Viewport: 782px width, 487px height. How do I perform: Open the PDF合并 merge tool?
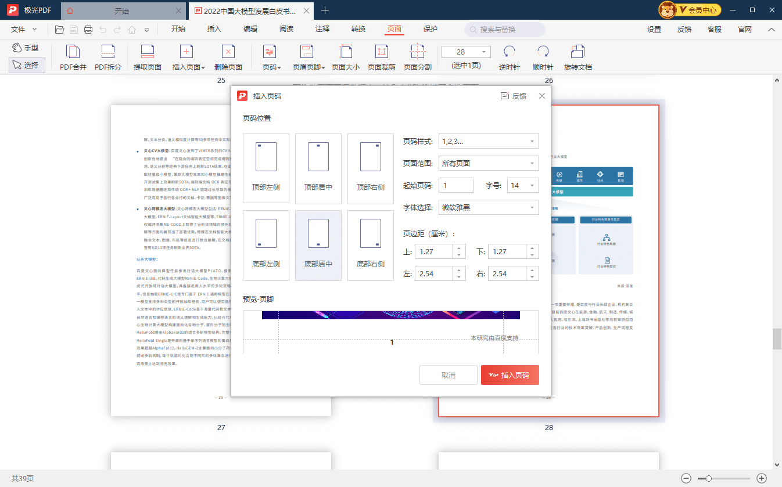[x=73, y=58]
